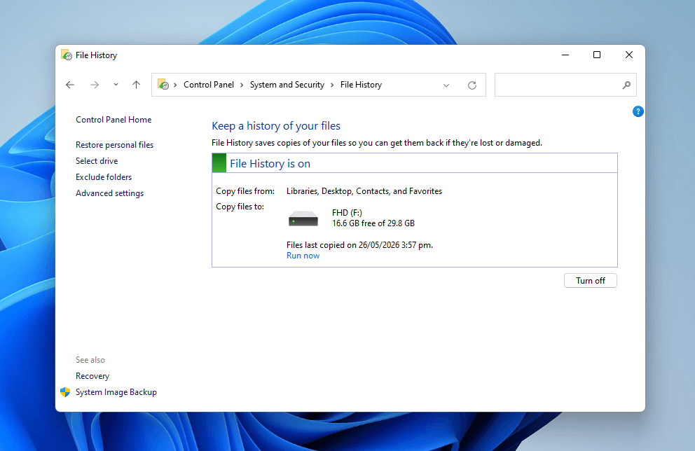Open the blue help question mark
Image resolution: width=695 pixels, height=451 pixels.
click(x=638, y=111)
